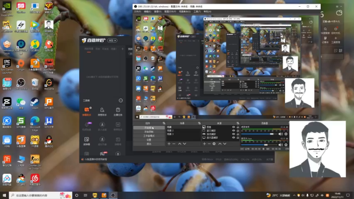The width and height of the screenshot is (354, 199).
Task: Move the source down in the Sources list
Action: 225,144
